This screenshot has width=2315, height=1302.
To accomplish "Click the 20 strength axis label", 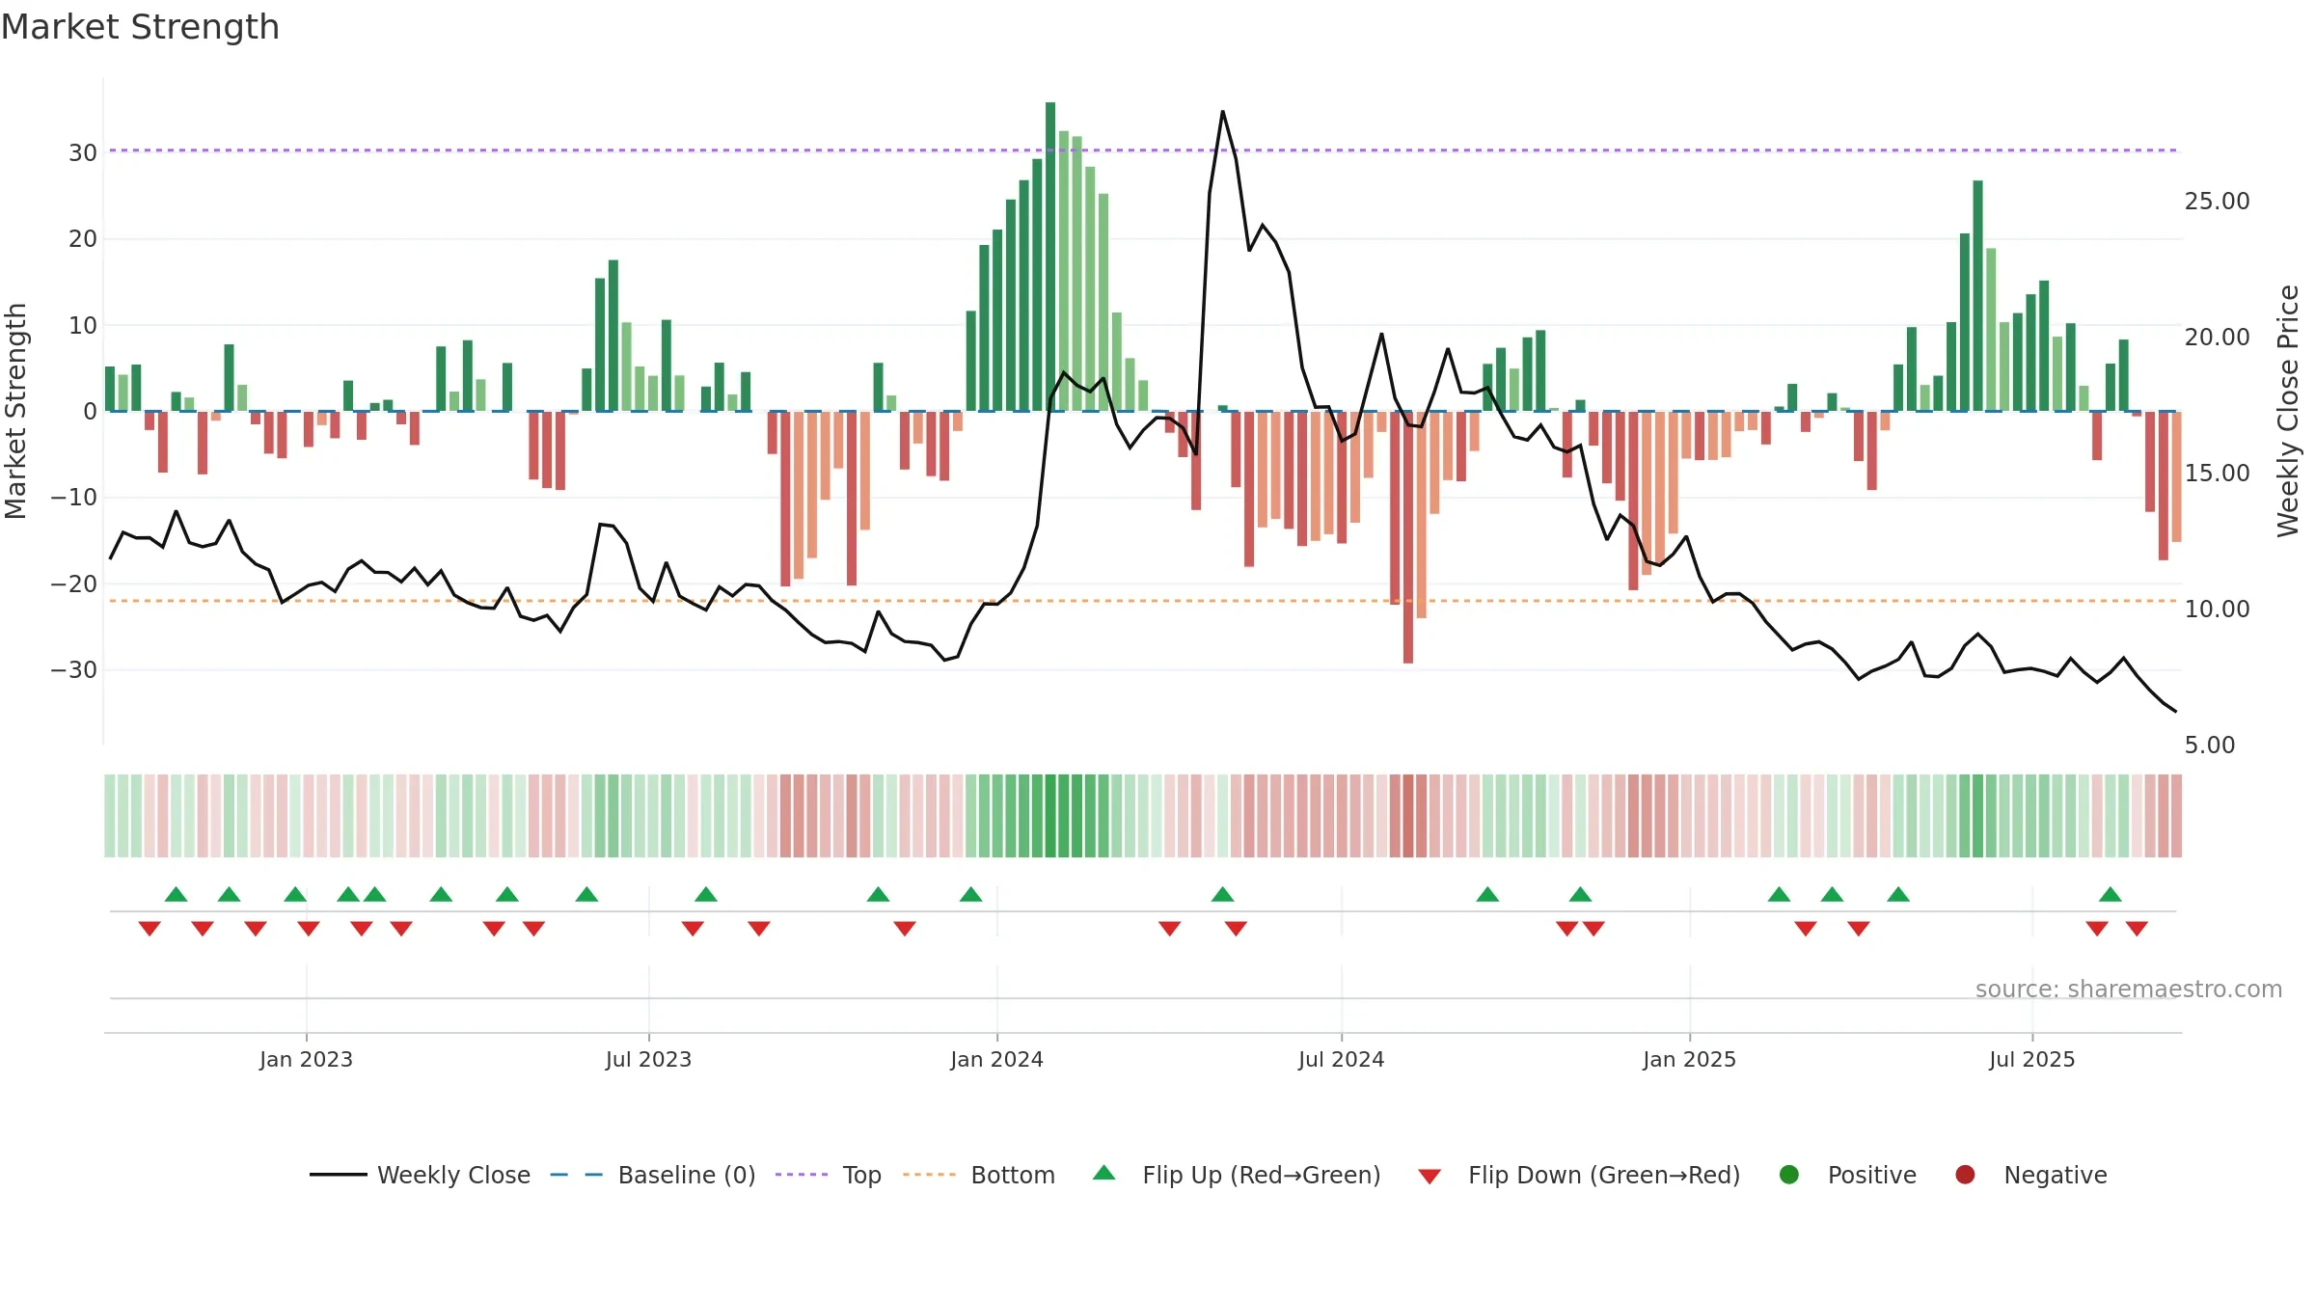I will click(83, 238).
